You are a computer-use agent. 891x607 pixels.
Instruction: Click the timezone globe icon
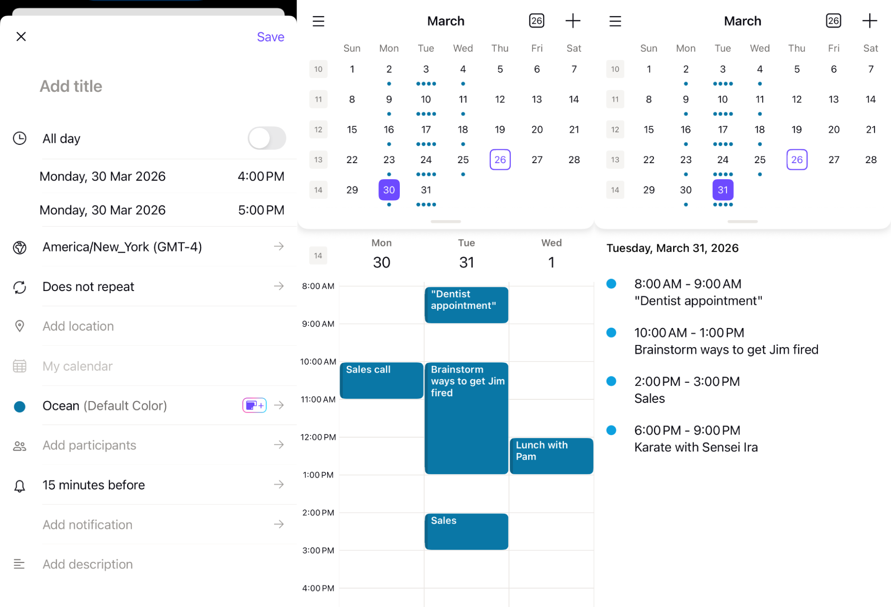pos(20,246)
